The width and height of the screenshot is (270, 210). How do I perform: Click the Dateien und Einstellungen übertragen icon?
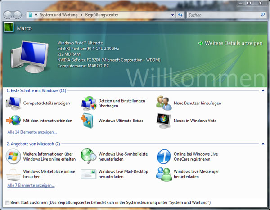89,103
